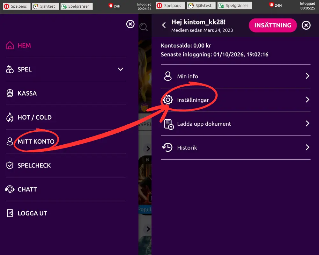
Task: Click the 'Kontosaldo: 0,00 kr' balance text
Action: click(x=186, y=46)
